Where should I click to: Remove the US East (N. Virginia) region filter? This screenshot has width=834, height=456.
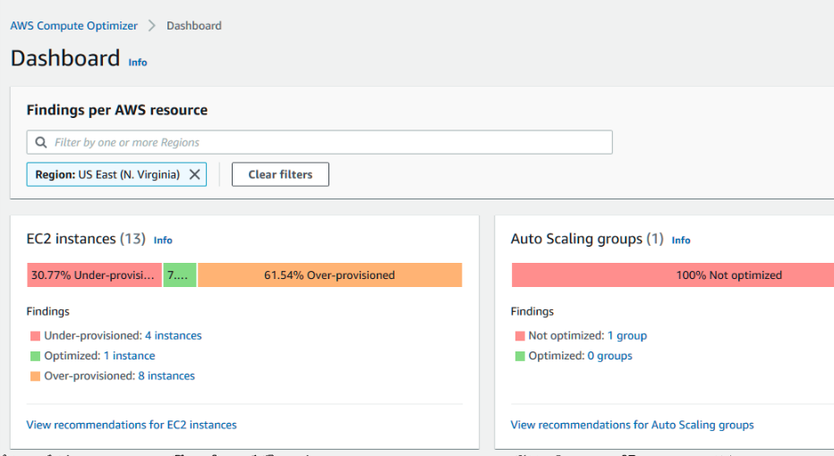pos(194,174)
